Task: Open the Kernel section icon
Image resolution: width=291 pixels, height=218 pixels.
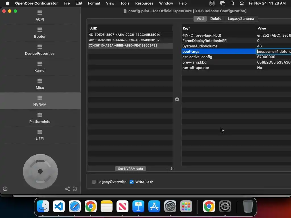Action: (x=40, y=64)
